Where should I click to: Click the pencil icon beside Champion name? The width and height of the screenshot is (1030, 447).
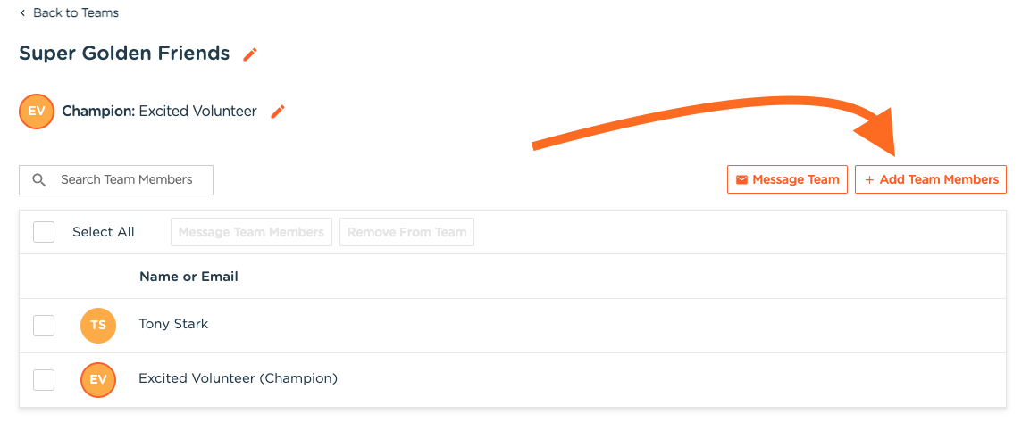pos(278,112)
